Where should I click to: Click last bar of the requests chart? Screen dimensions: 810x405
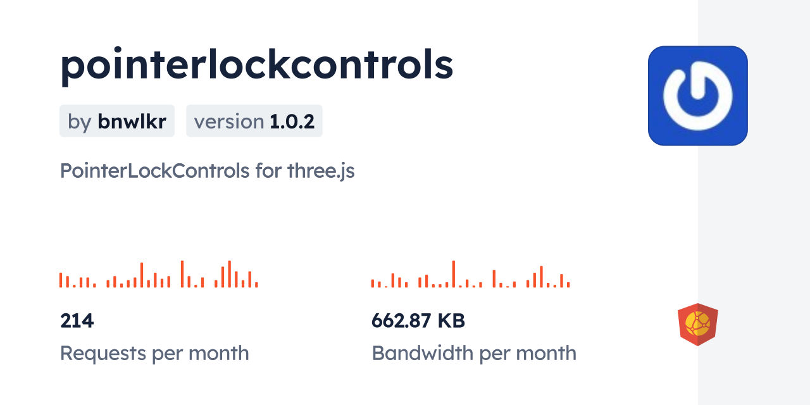tap(256, 285)
